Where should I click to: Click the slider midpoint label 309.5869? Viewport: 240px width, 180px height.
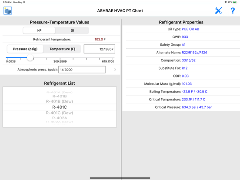pos(60,61)
